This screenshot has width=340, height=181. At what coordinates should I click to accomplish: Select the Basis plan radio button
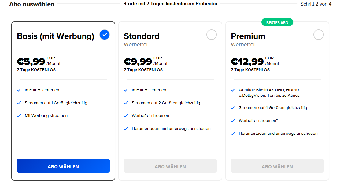click(105, 35)
